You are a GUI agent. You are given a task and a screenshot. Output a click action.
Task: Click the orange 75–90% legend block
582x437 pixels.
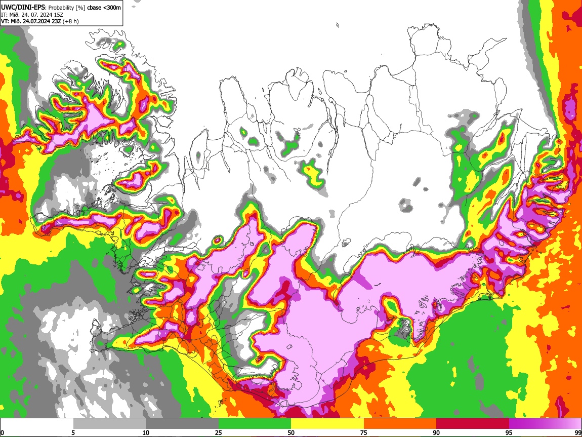pyautogui.click(x=400, y=424)
